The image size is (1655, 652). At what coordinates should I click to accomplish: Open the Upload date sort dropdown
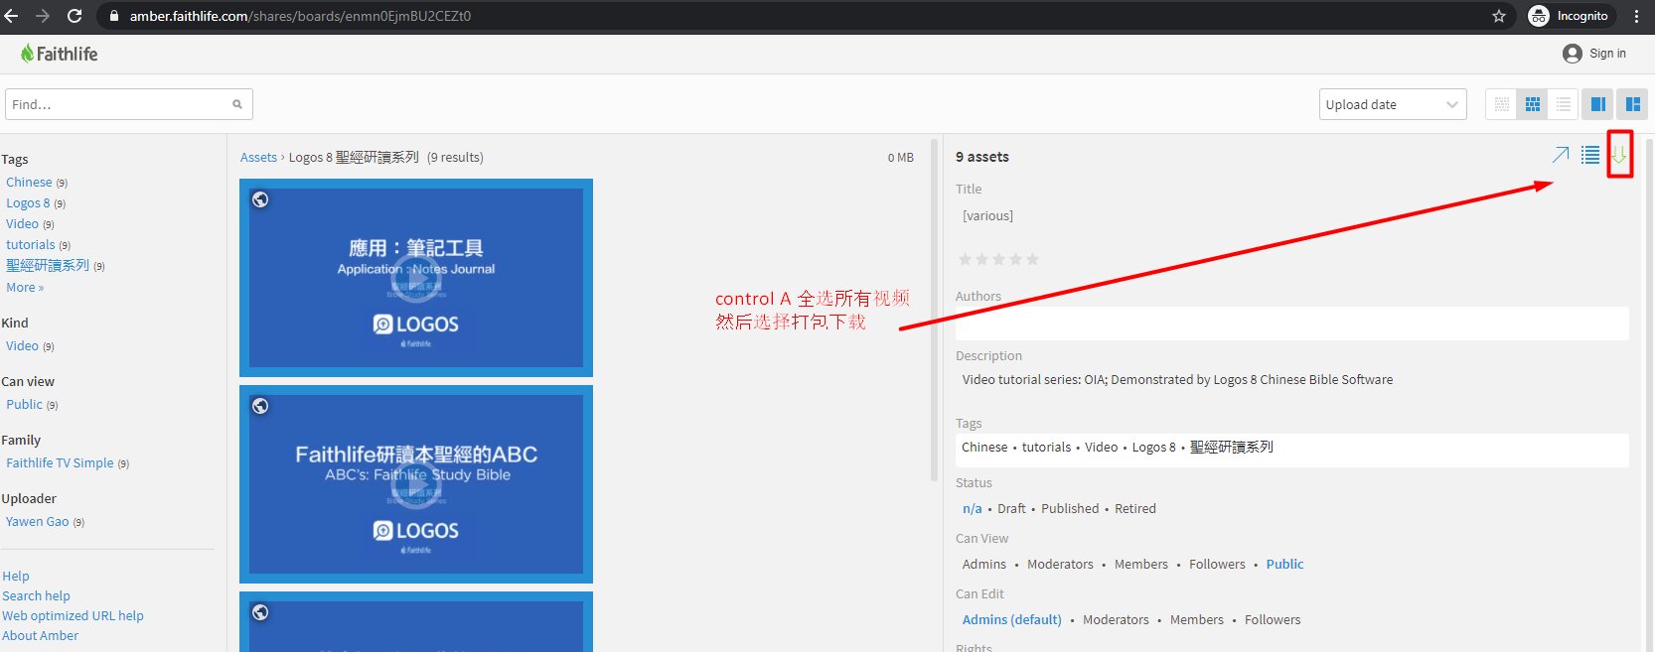click(1393, 104)
